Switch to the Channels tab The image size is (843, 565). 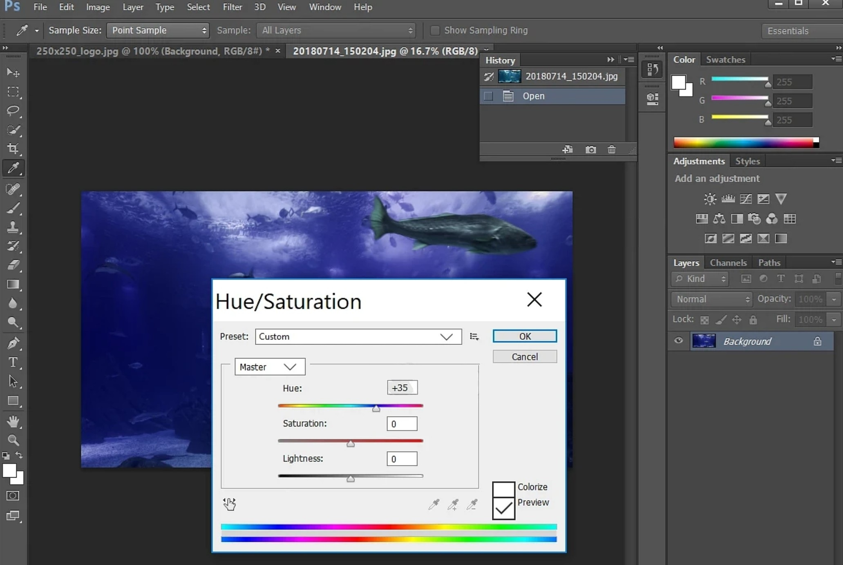(x=728, y=262)
